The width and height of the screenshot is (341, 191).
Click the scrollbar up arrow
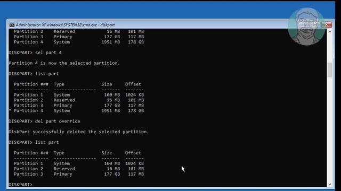click(330, 32)
